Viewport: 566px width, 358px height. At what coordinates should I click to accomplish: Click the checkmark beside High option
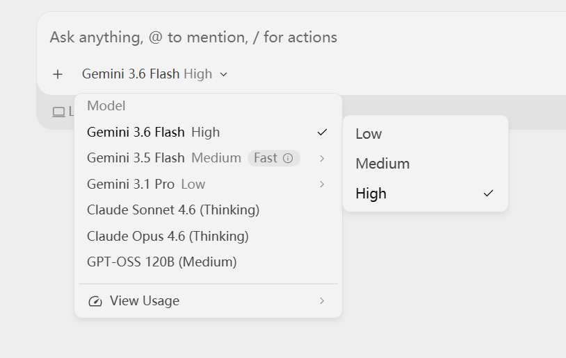coord(488,194)
